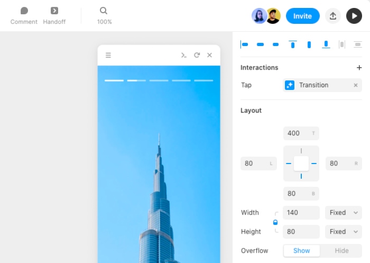Distribute selection vertically

coord(358,44)
